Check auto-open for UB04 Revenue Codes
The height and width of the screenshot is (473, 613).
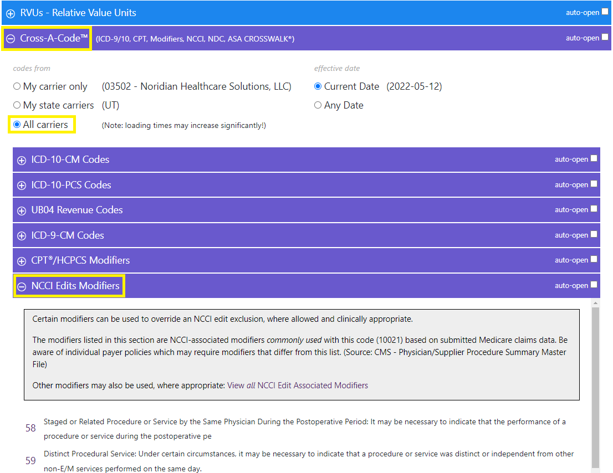pyautogui.click(x=594, y=209)
